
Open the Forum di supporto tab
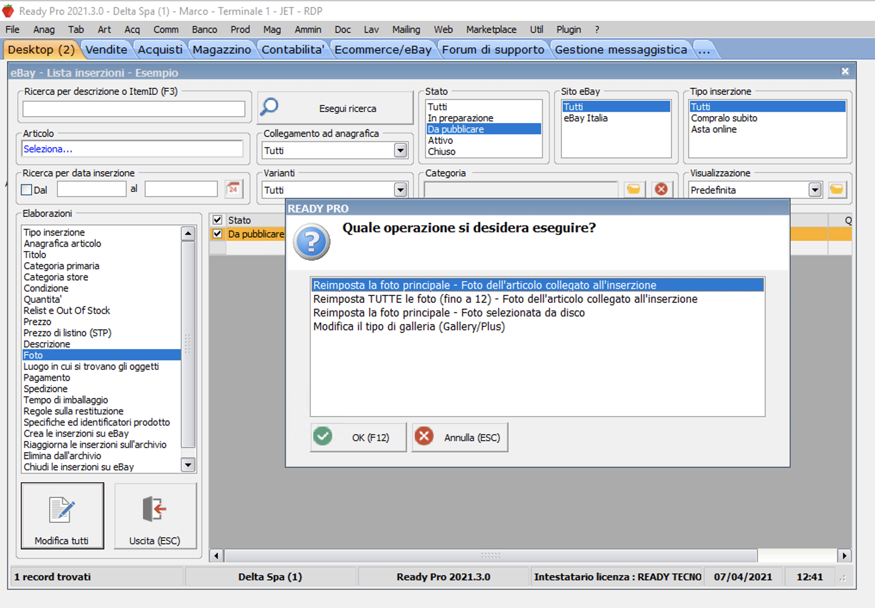493,49
